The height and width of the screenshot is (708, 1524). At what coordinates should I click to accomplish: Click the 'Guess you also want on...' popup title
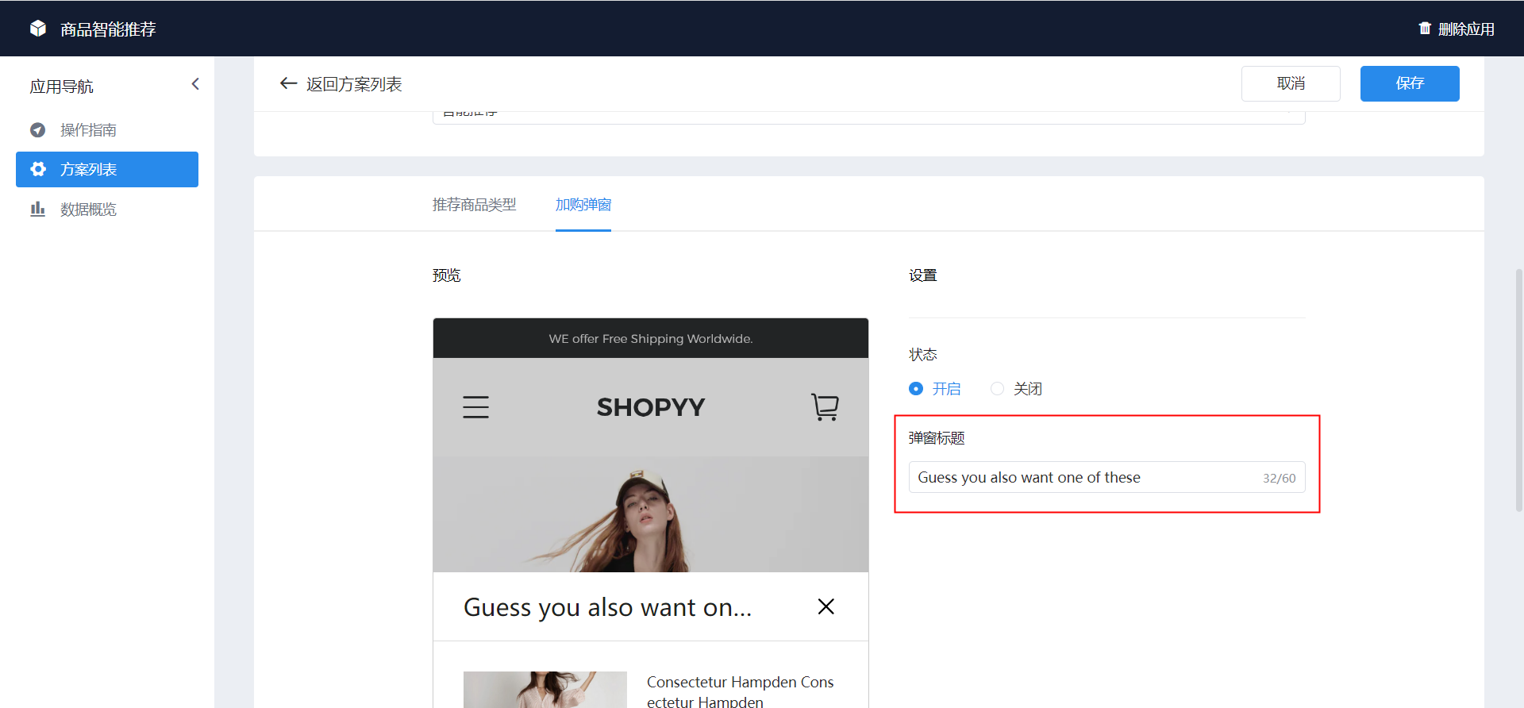pos(607,607)
